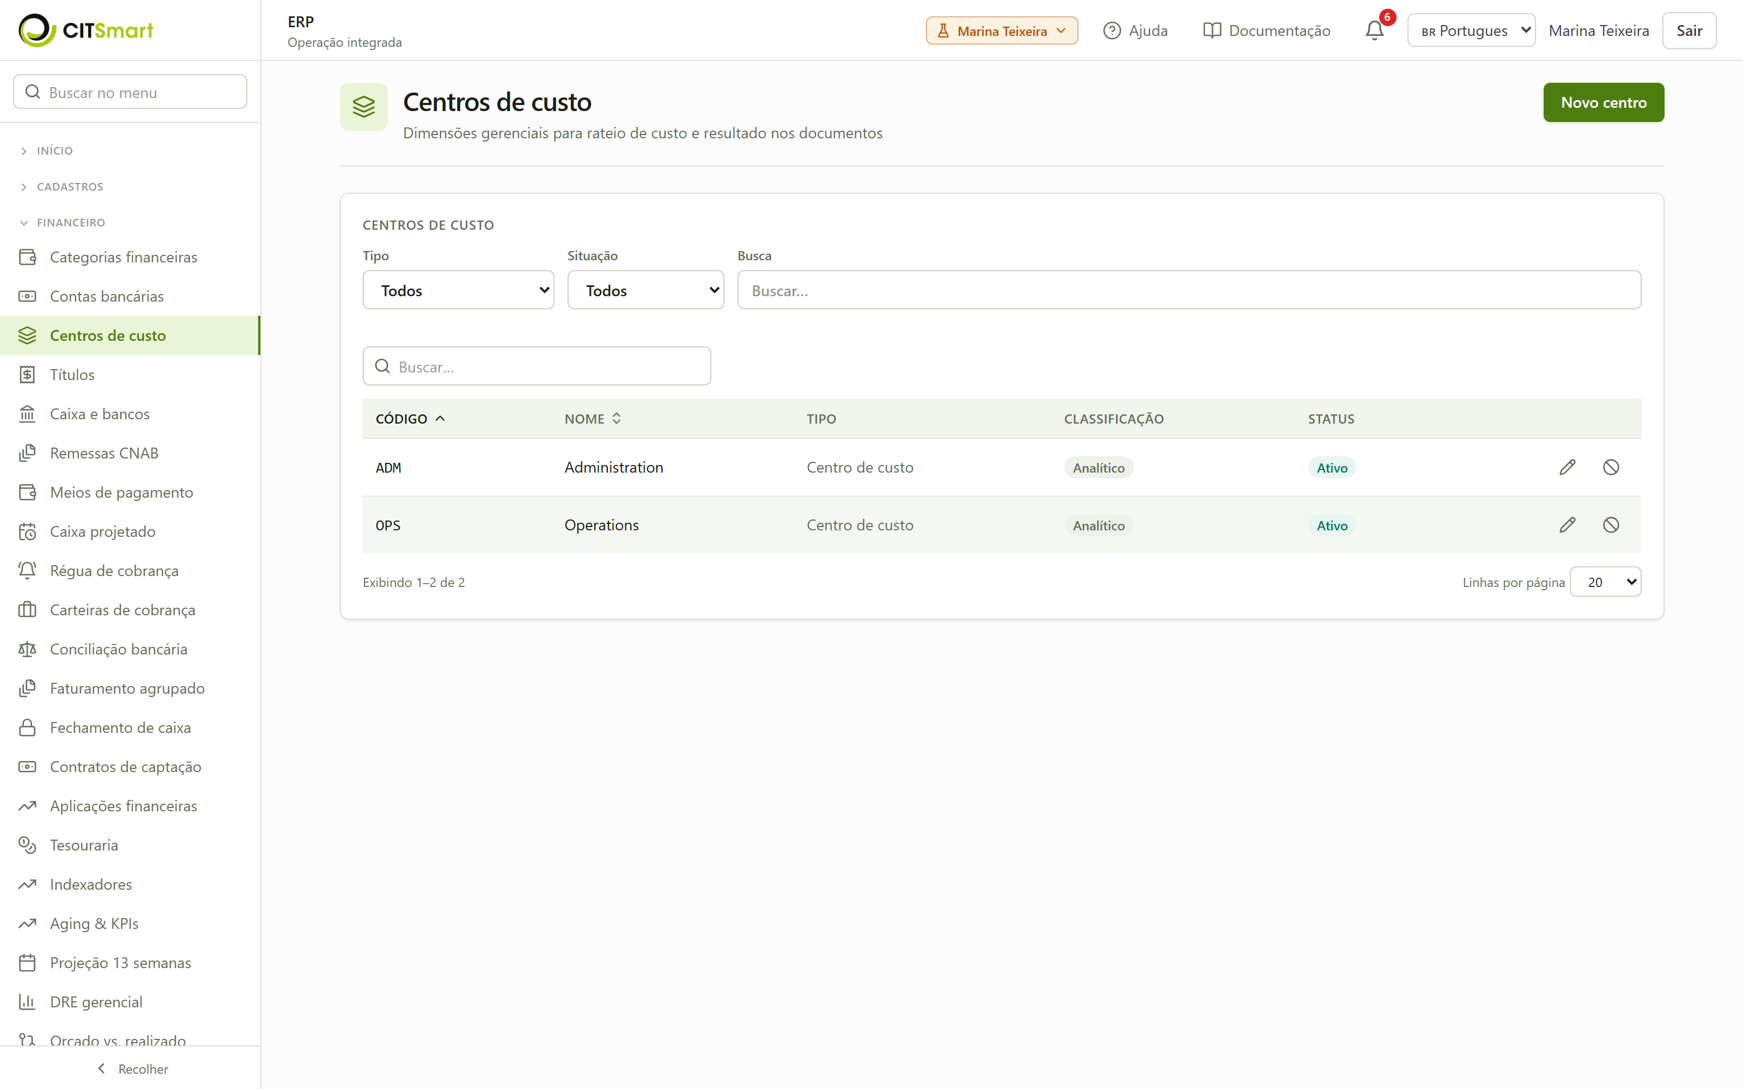Click the CITSmart logo
This screenshot has width=1743, height=1089.
click(x=86, y=30)
